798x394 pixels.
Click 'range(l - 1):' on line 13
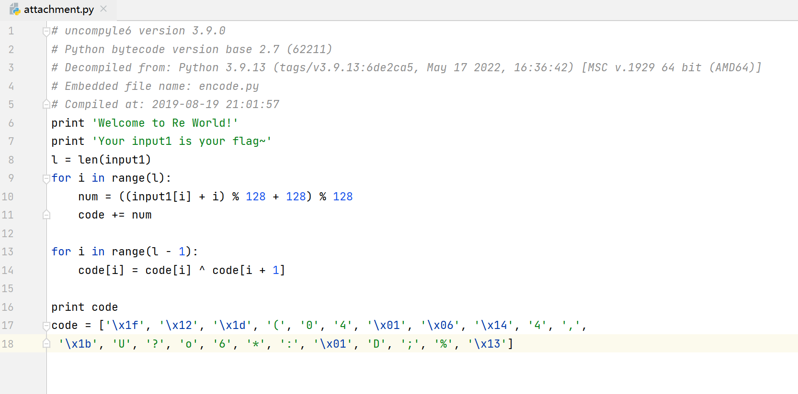(x=155, y=252)
